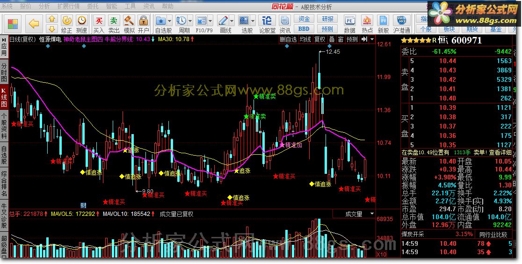Click the 预测 button beside BBD
522x264 pixels.
(327, 29)
